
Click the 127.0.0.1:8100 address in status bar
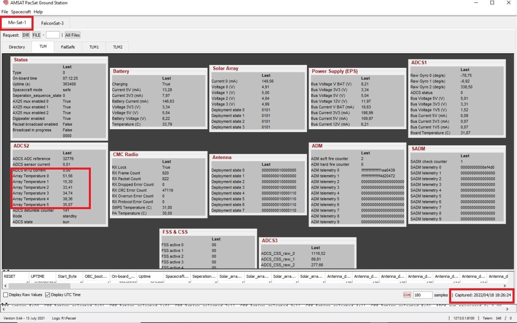464,318
